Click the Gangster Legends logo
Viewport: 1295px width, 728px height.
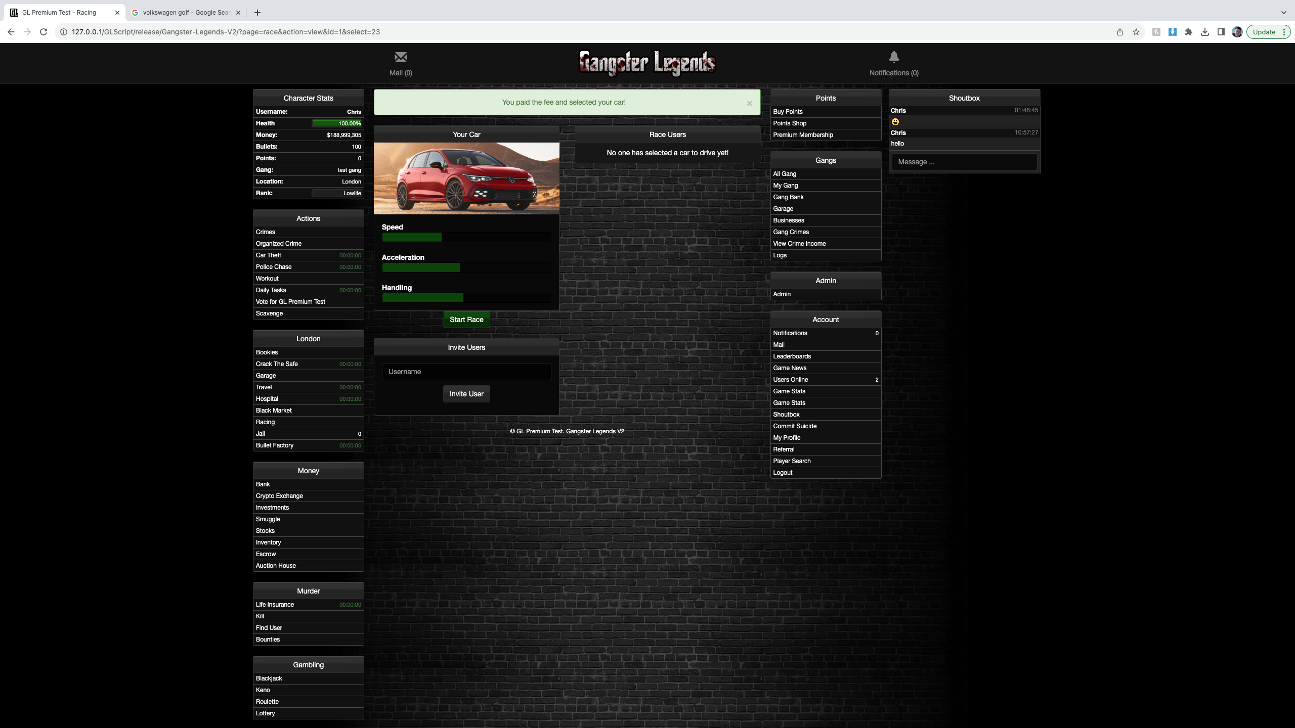[647, 63]
